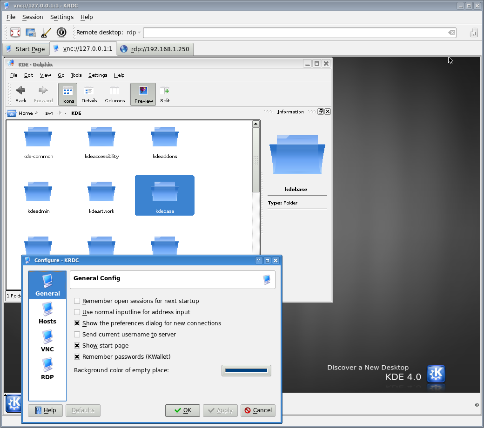Select the kdeadmin folder

38,197
